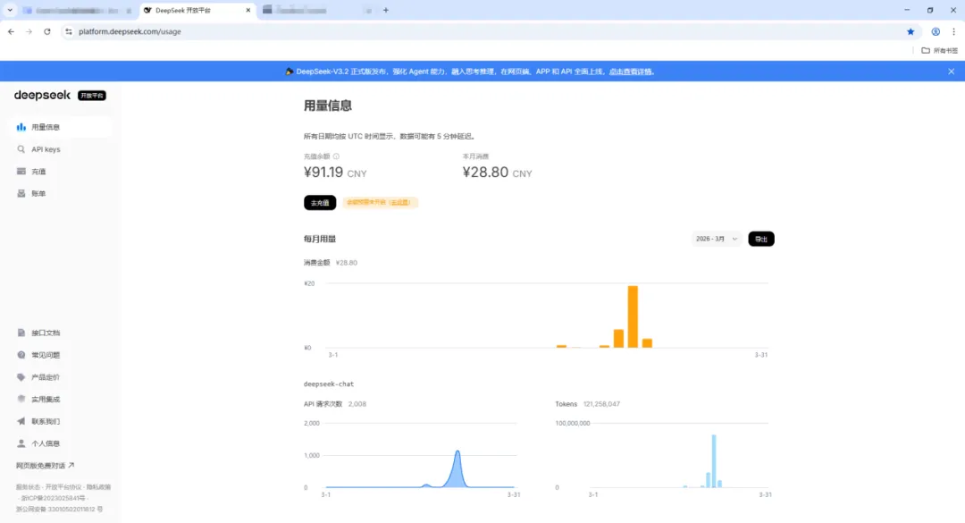The height and width of the screenshot is (523, 965).
Task: Click the 产品定价 price-tag icon
Action: [21, 377]
